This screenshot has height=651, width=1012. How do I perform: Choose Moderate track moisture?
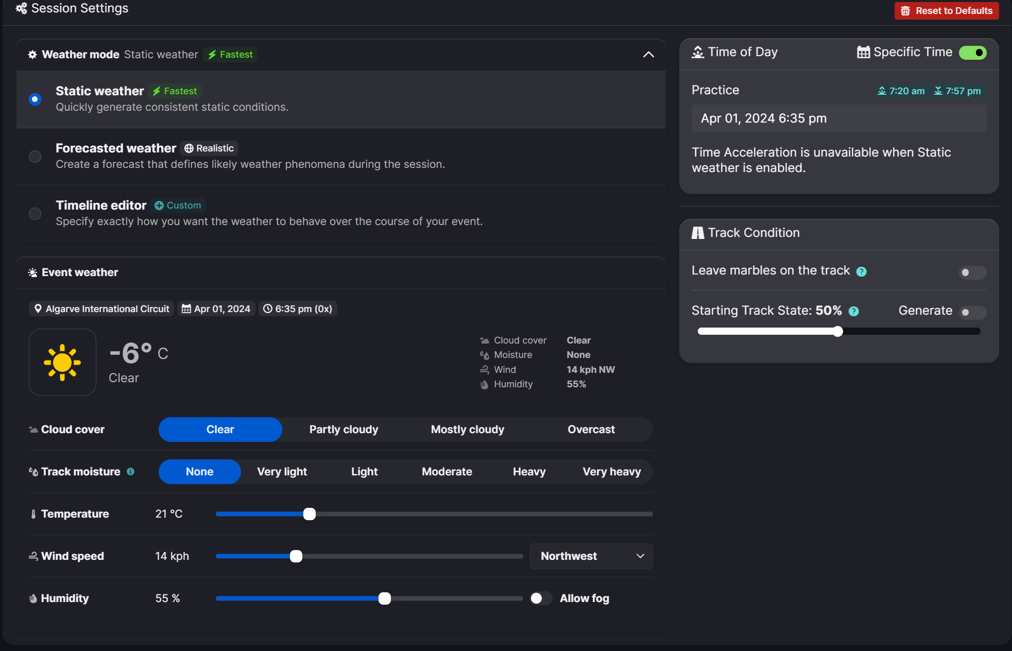447,472
